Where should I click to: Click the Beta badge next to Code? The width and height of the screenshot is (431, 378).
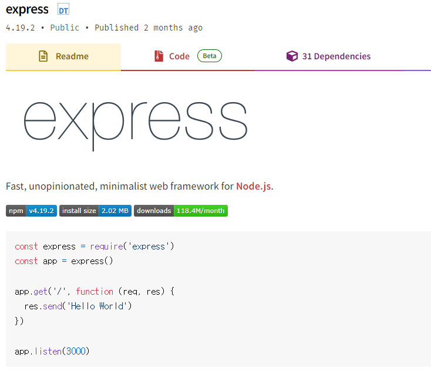tap(210, 56)
